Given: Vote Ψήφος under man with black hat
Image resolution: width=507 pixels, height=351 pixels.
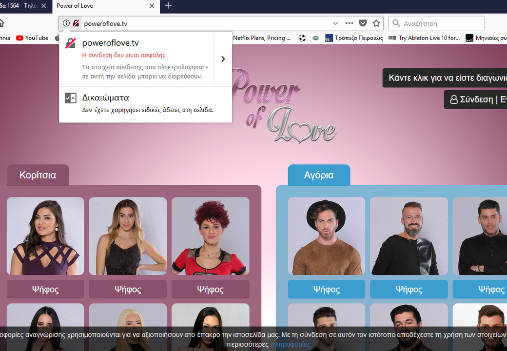Looking at the screenshot, I should click(x=326, y=289).
